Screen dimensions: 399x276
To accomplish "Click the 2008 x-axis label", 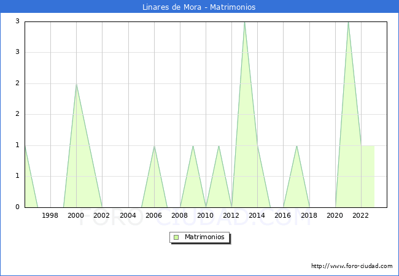I will click(x=180, y=215).
